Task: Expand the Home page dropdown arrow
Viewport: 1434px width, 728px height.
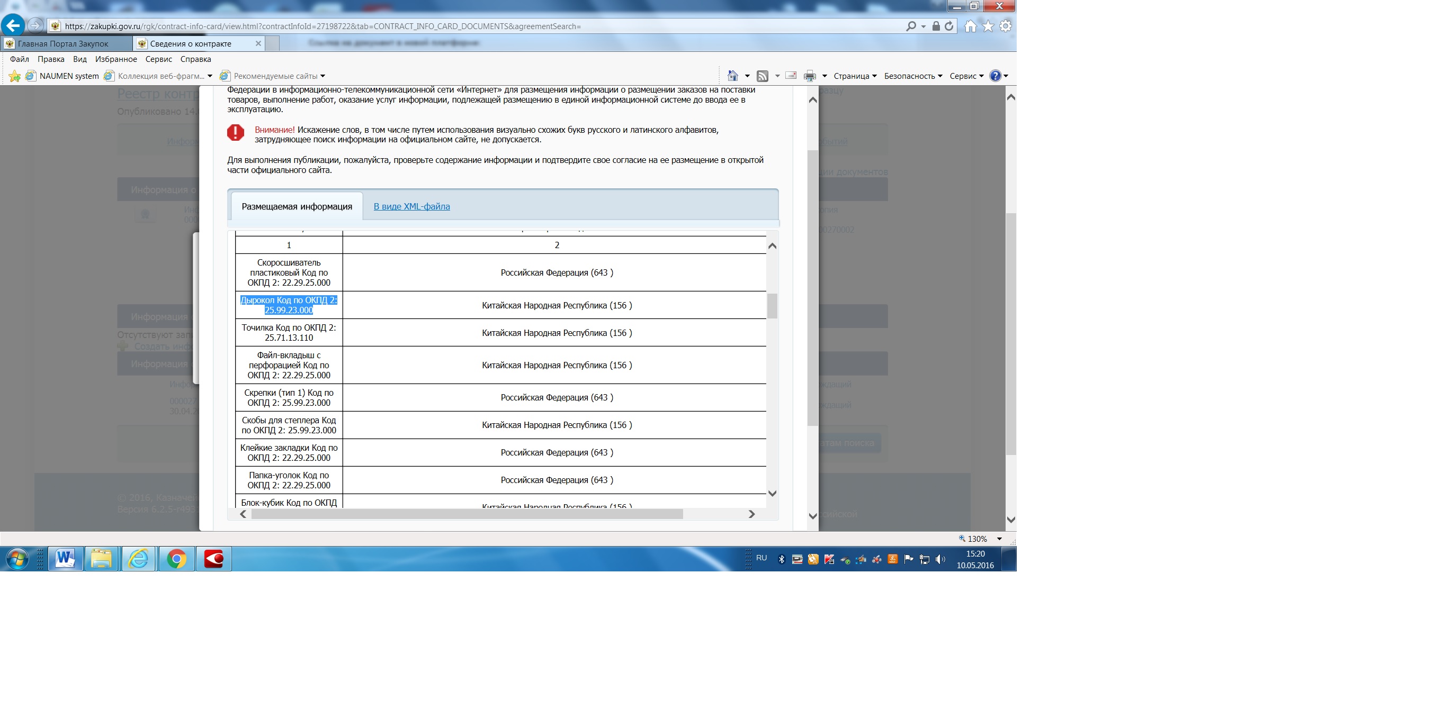Action: click(x=747, y=76)
